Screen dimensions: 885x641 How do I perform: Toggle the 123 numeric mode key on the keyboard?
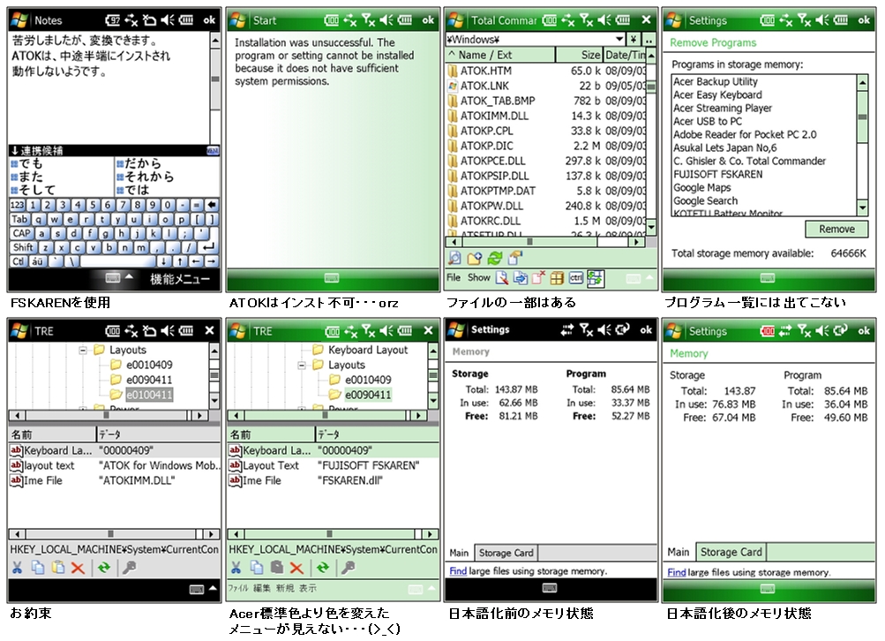coord(18,205)
